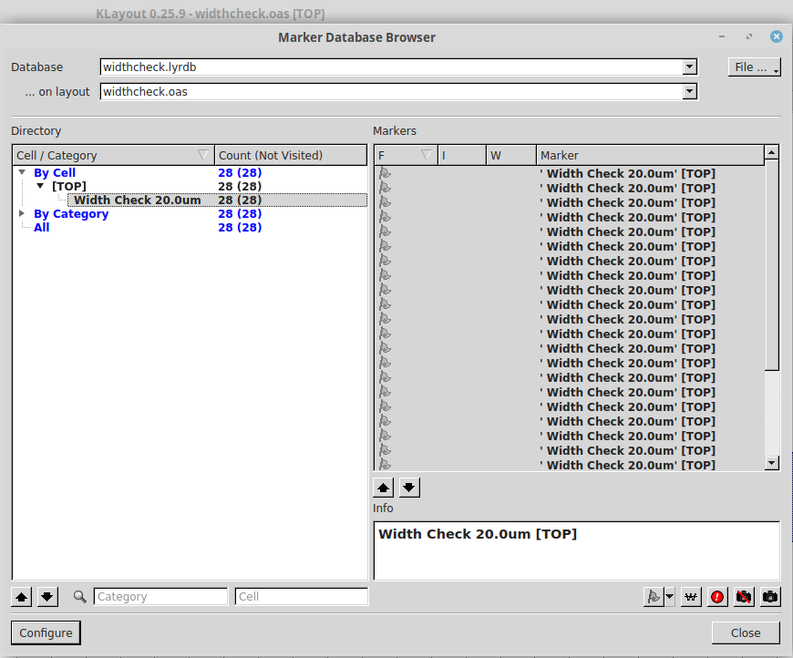Open the flag icon's dropdown arrow
This screenshot has height=658, width=793.
(667, 597)
